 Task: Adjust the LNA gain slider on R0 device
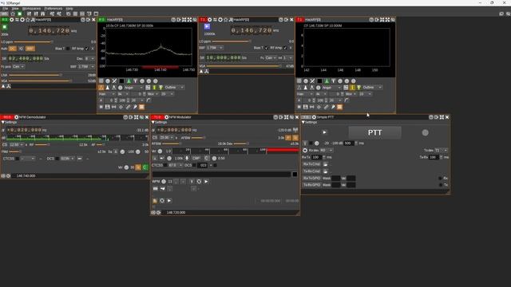pyautogui.click(x=35, y=75)
